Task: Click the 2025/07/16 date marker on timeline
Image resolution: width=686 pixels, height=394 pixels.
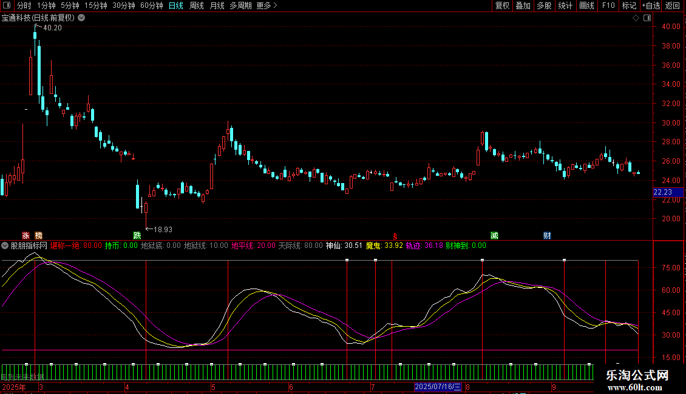Action: [x=438, y=387]
